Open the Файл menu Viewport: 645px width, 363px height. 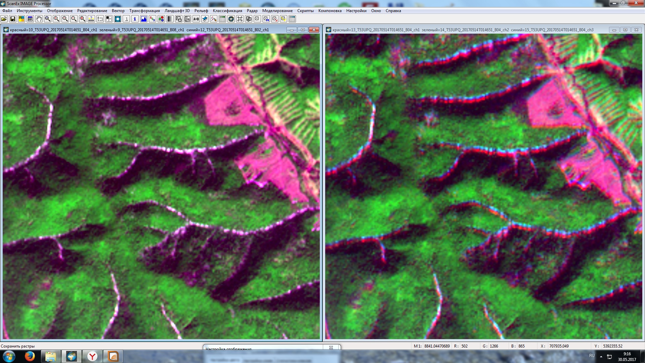[7, 11]
